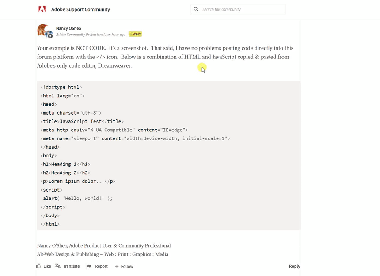Click the closing '</html>' code line

pyautogui.click(x=50, y=224)
